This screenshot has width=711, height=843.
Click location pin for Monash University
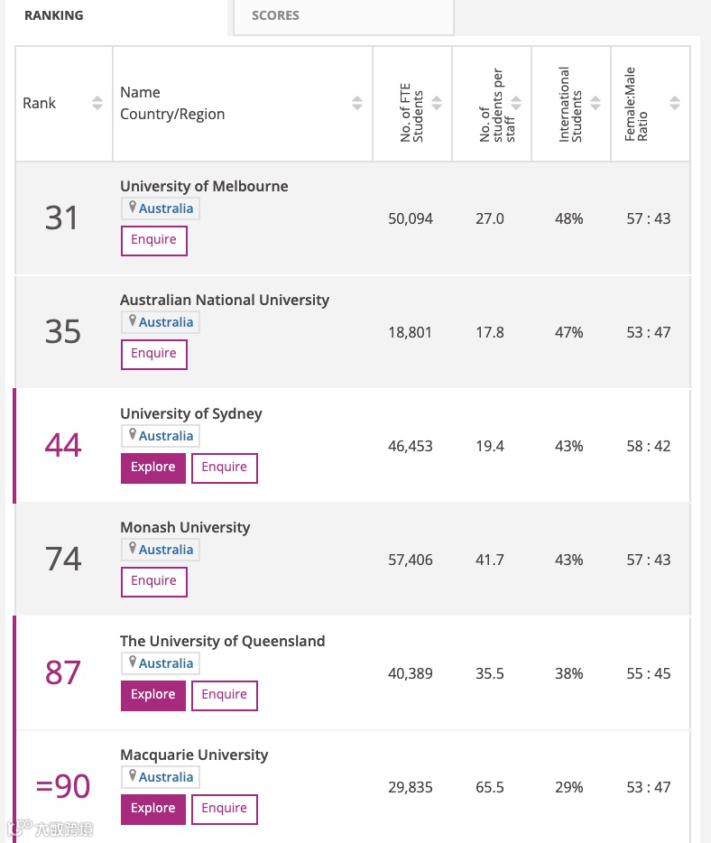(x=133, y=549)
